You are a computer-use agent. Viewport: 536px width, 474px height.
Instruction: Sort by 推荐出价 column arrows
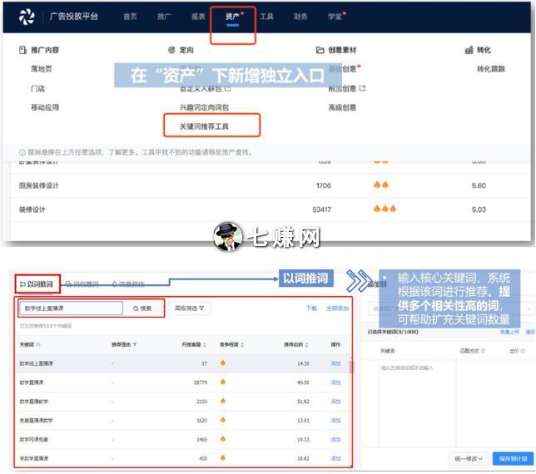[x=306, y=345]
